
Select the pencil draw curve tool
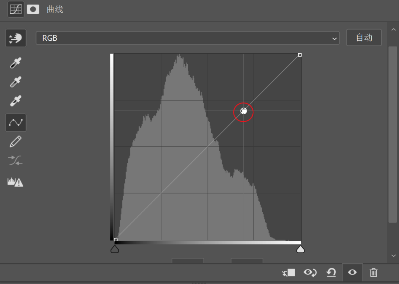click(x=16, y=141)
